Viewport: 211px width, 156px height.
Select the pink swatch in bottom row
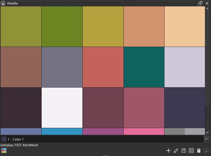(144, 131)
